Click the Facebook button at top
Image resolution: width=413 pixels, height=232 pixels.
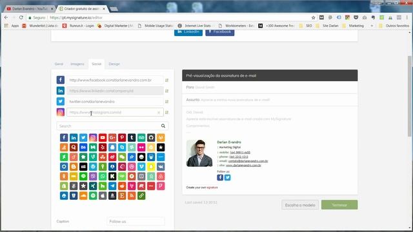coord(220,32)
